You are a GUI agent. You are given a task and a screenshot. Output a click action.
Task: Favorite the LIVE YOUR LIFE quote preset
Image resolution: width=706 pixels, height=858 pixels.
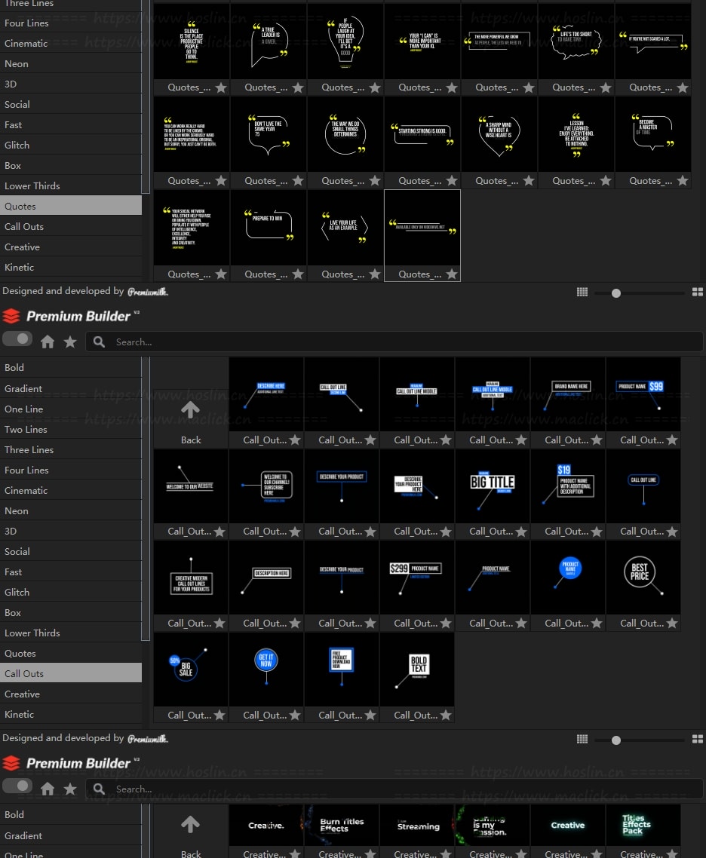[374, 274]
